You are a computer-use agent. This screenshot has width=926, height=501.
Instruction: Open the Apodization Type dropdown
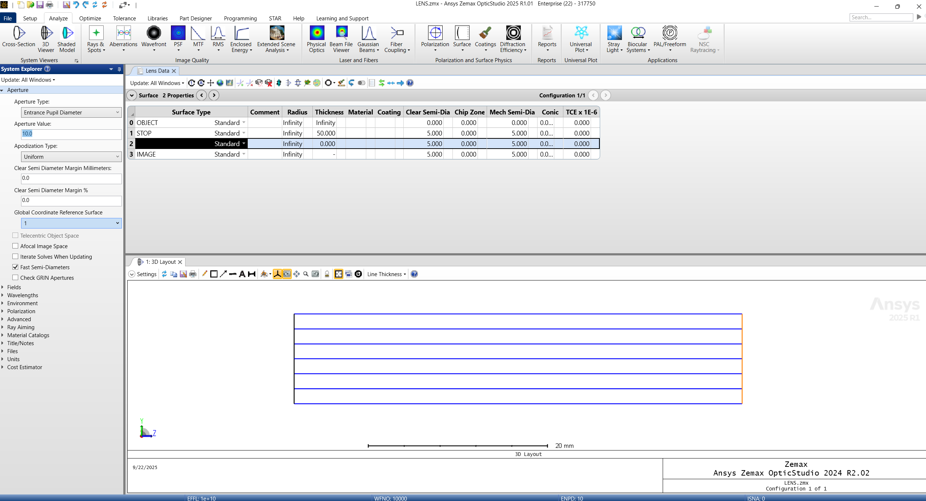click(x=71, y=157)
